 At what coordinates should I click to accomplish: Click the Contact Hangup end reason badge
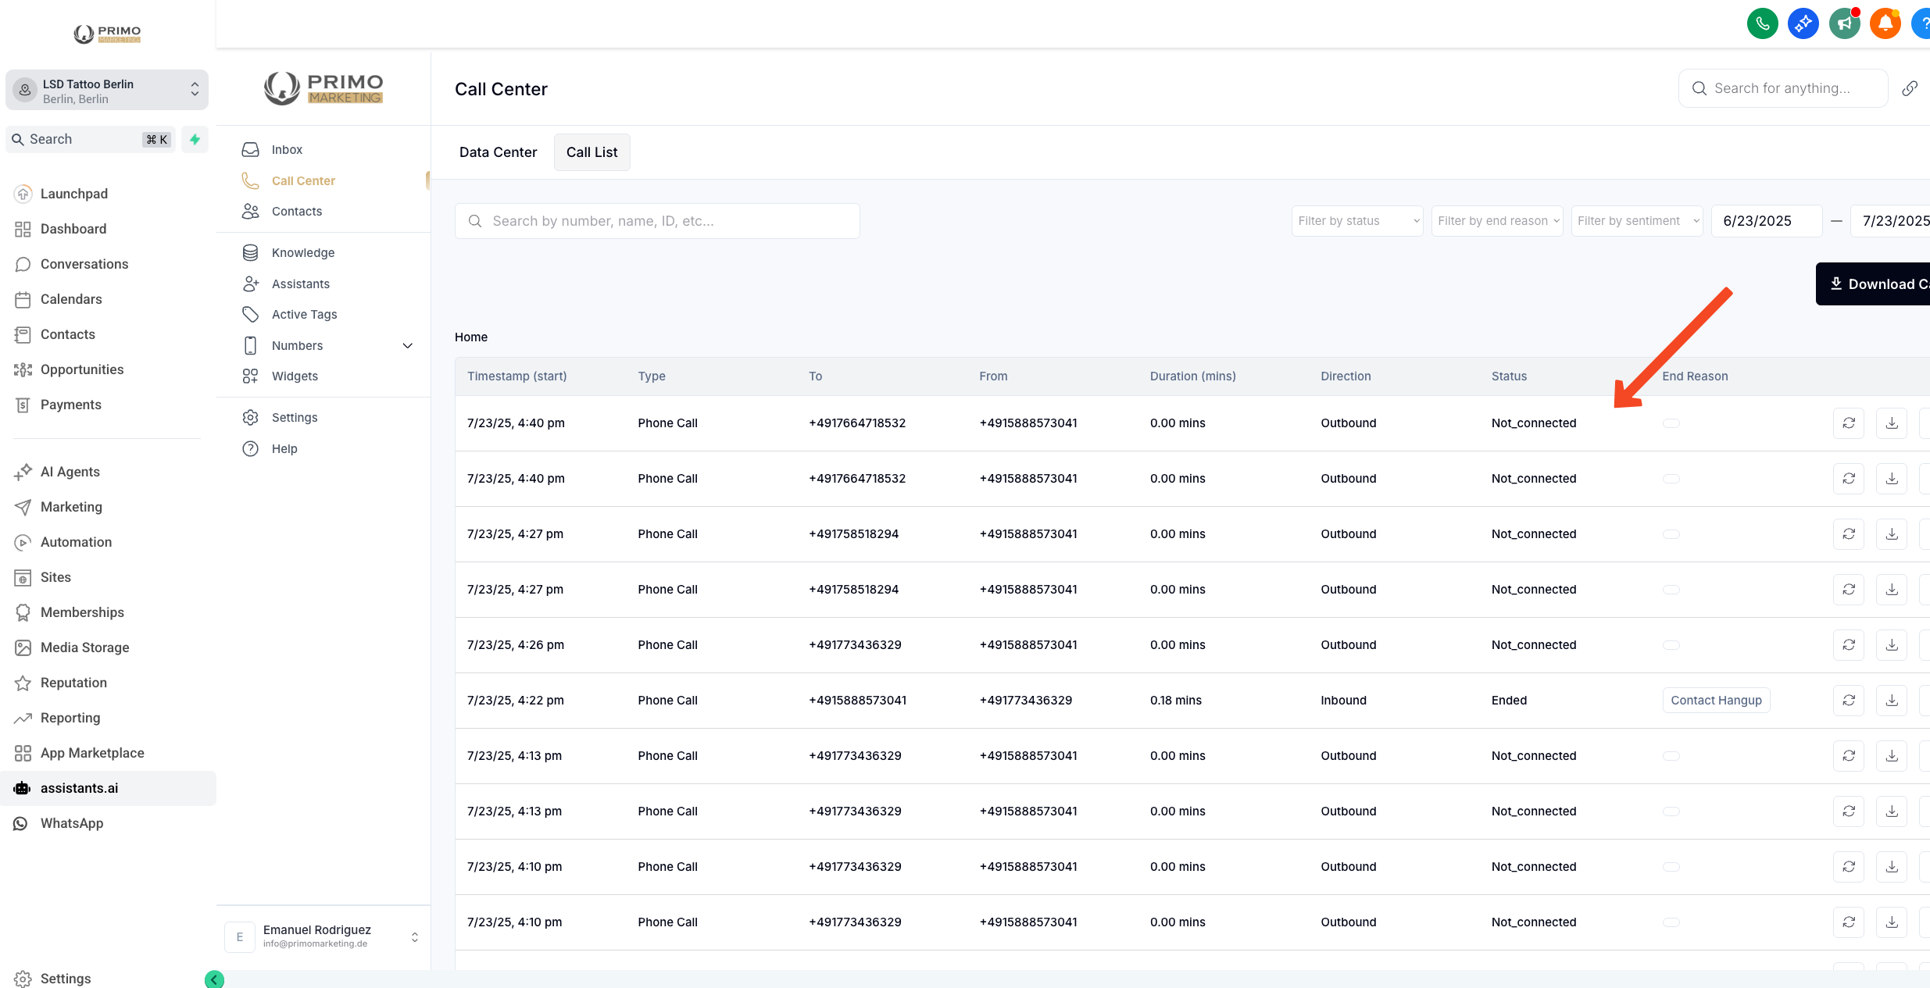coord(1716,701)
